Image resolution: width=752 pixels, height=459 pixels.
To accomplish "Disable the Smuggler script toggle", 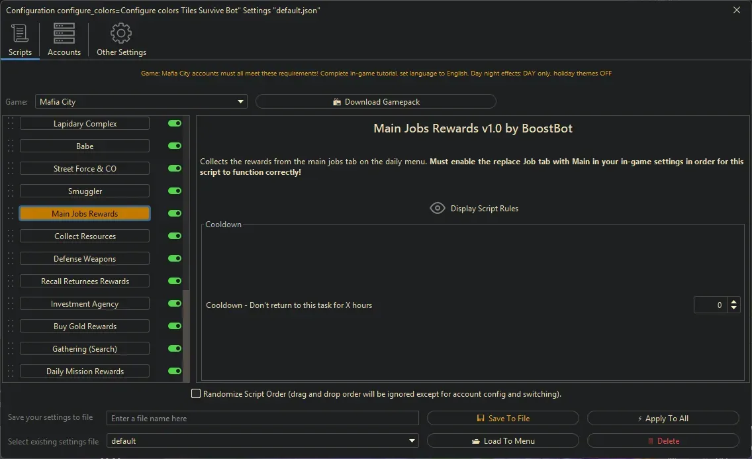I will click(x=174, y=191).
